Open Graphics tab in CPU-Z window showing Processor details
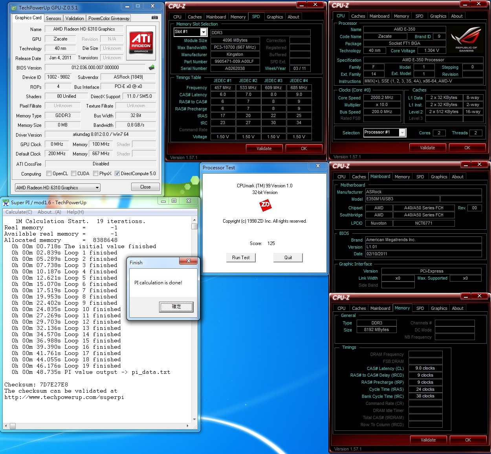 point(438,16)
